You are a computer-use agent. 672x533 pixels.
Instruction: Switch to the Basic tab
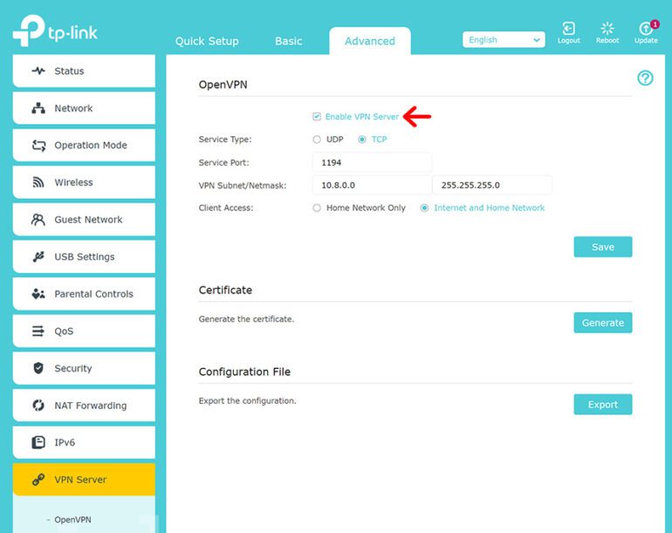tap(289, 41)
